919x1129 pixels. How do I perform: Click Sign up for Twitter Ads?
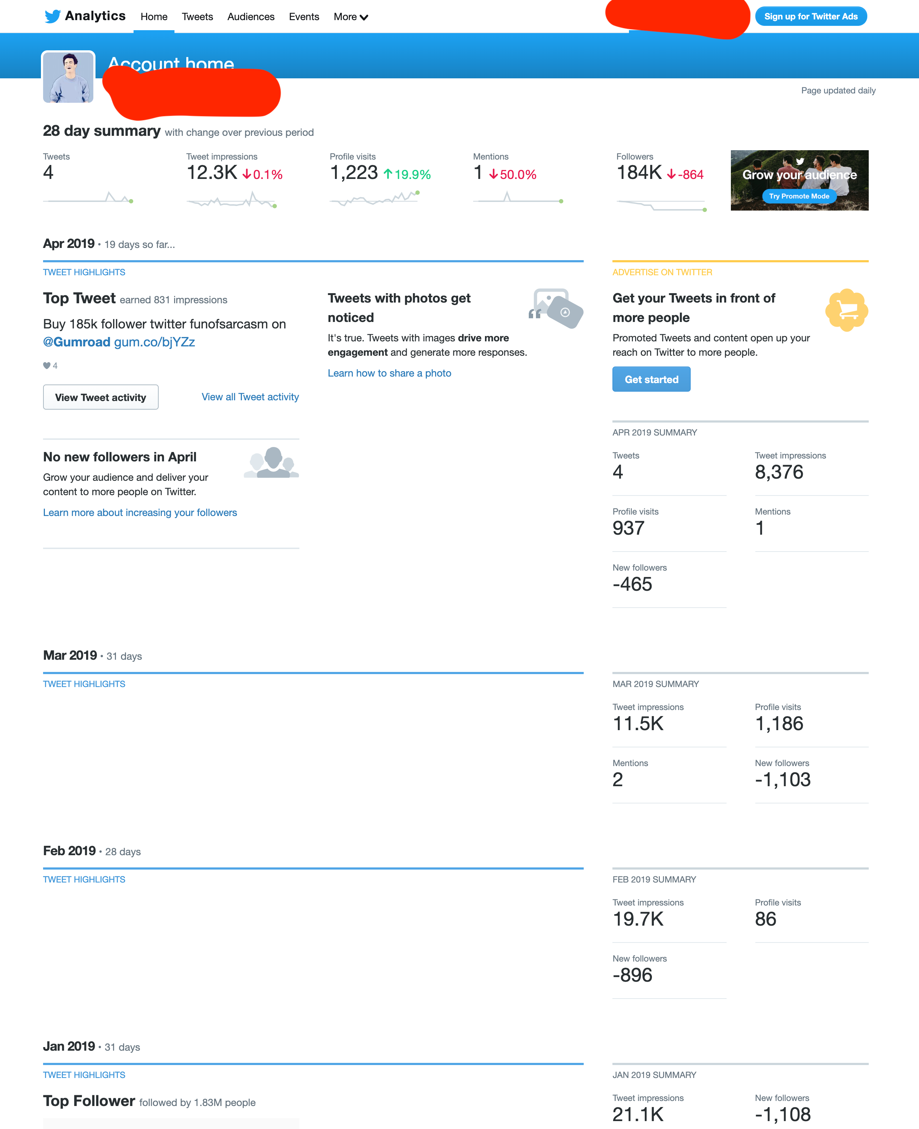pos(811,17)
